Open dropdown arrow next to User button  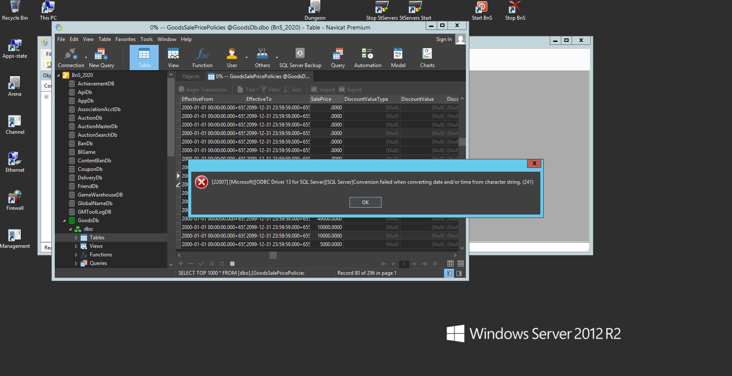tap(246, 57)
